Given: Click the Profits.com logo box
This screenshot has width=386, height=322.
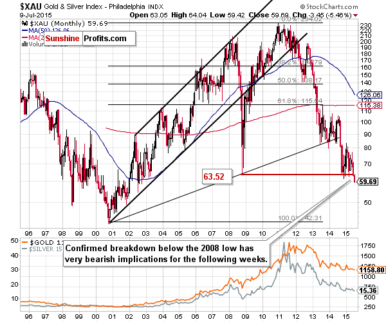Looking at the screenshot, I should tap(109, 39).
